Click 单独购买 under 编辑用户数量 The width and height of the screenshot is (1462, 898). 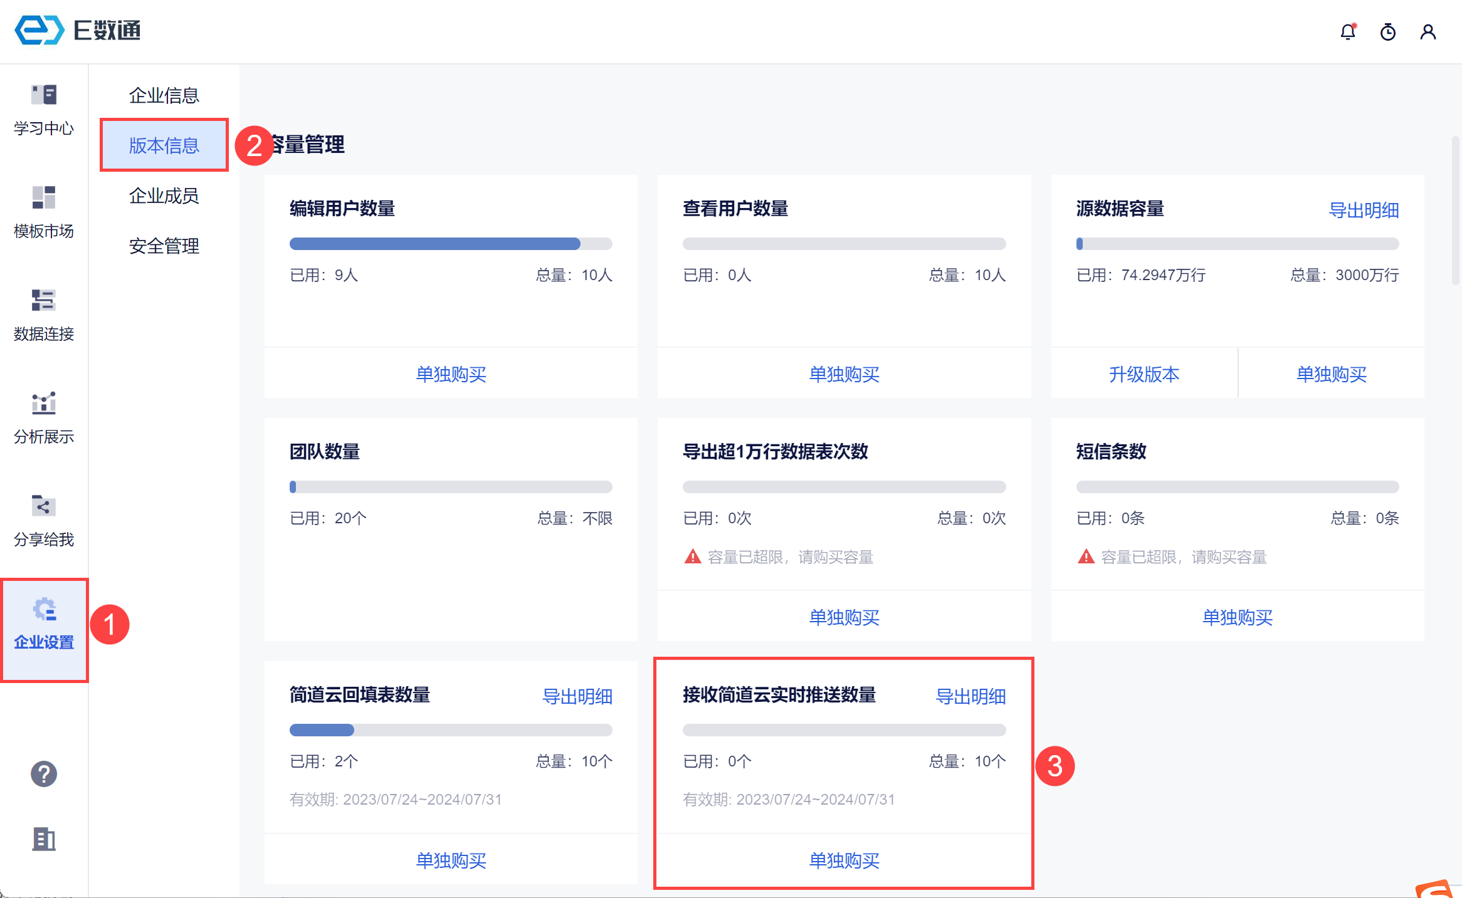coord(451,374)
